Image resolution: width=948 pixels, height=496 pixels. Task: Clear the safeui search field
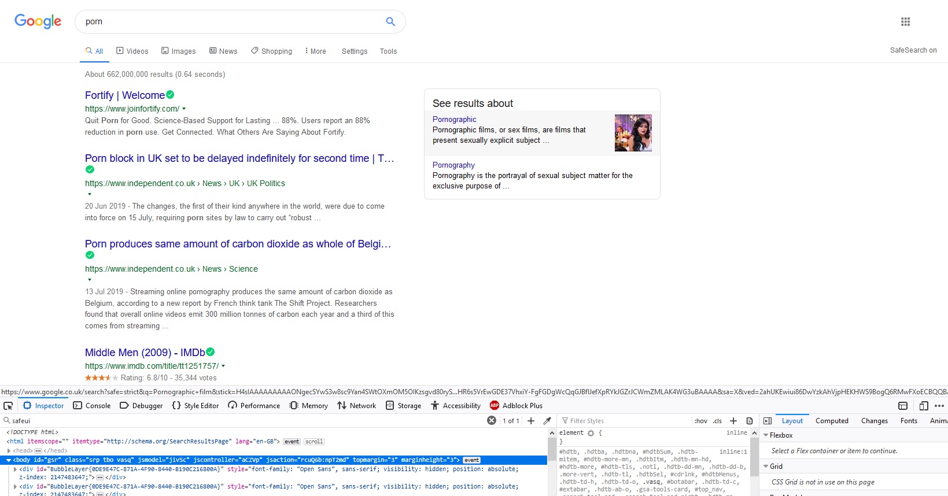[492, 420]
